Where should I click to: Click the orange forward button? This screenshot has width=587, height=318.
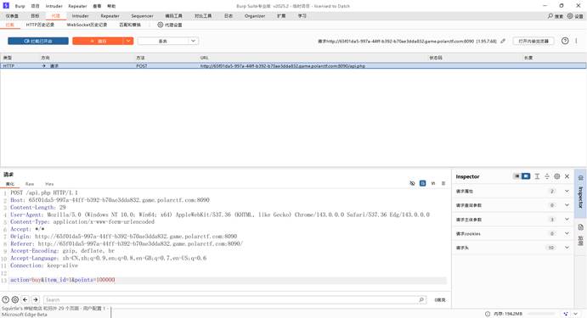pyautogui.click(x=98, y=41)
